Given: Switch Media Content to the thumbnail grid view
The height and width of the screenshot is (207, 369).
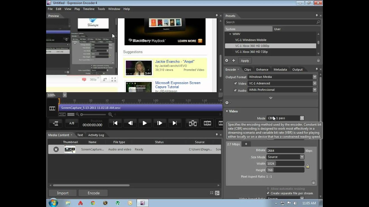Looking at the screenshot, I should pos(212,193).
